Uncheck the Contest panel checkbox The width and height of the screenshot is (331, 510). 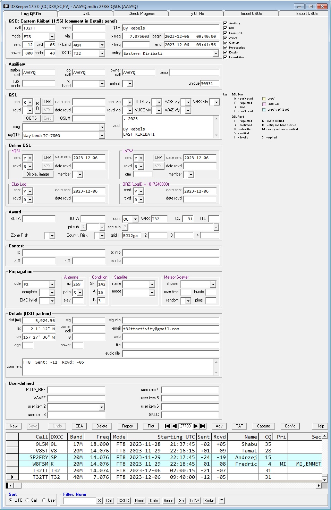point(225,43)
